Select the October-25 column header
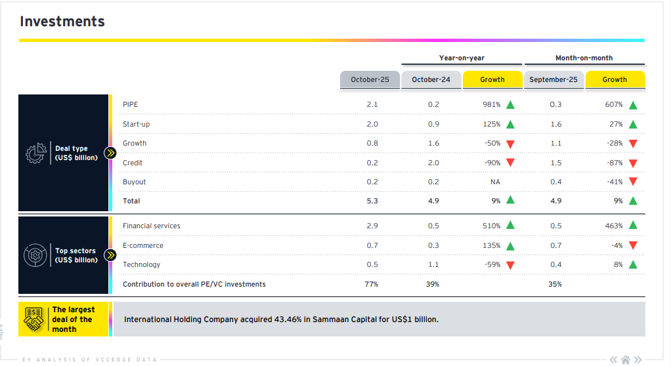This screenshot has height=366, width=671. [x=370, y=79]
